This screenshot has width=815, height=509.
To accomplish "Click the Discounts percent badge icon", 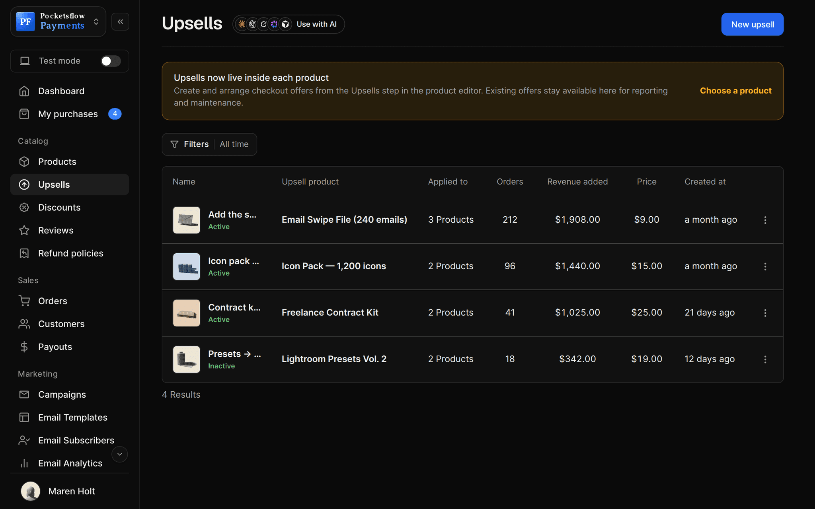I will pyautogui.click(x=24, y=208).
